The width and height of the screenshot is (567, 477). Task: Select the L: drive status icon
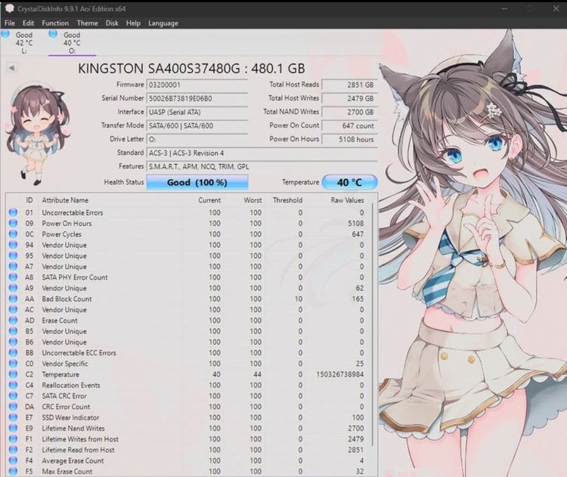(x=5, y=34)
